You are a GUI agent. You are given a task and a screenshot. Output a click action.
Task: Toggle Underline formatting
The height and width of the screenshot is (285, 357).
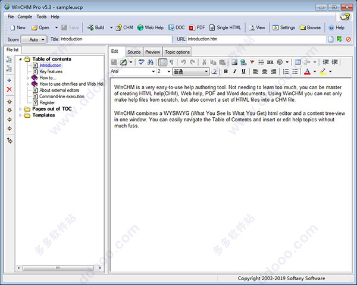point(243,71)
